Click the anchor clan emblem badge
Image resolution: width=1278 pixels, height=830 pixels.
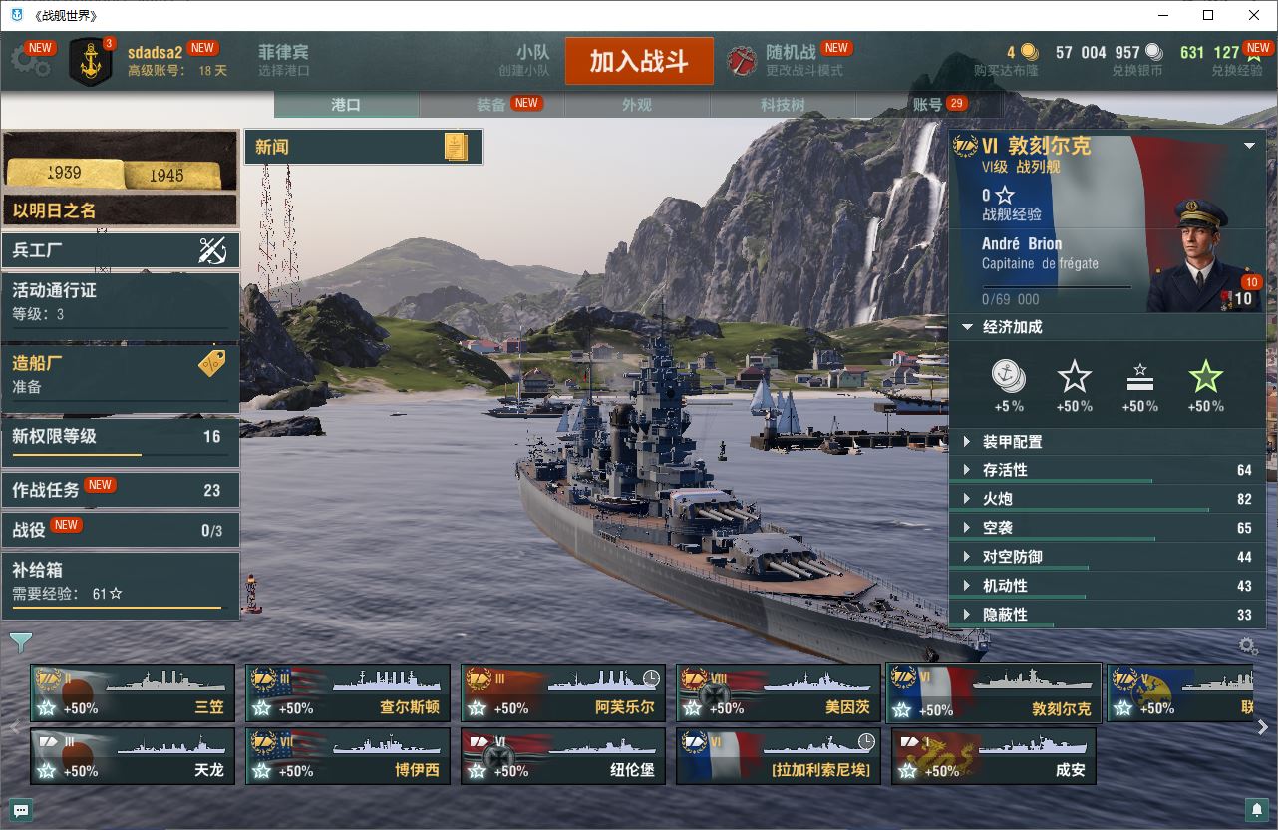point(90,62)
